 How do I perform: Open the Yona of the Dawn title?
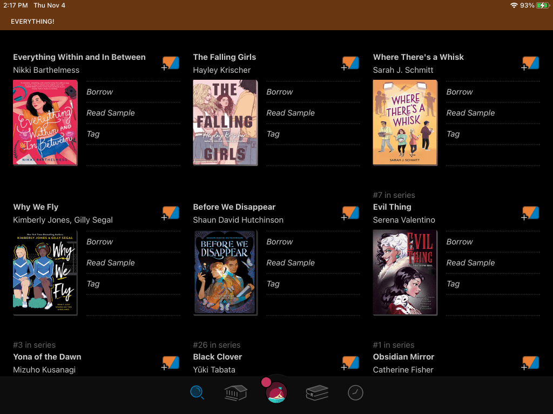[x=47, y=357]
